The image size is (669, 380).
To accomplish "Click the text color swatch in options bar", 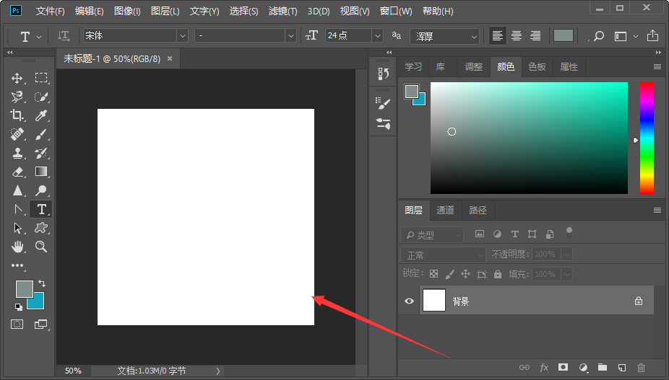I will (x=564, y=36).
